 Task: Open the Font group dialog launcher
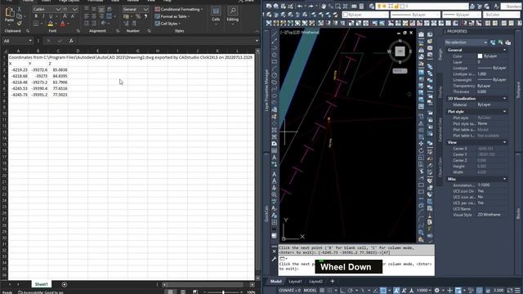(78, 31)
